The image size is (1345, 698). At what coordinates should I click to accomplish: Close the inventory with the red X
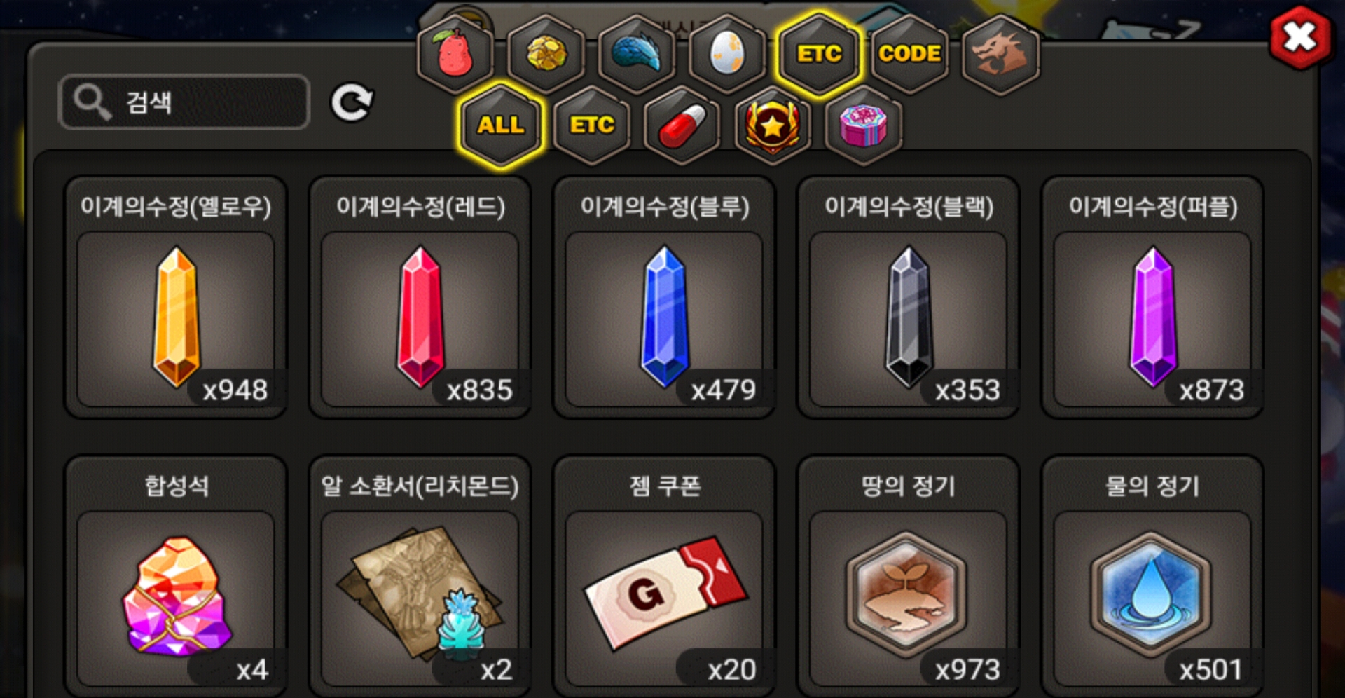tap(1299, 38)
